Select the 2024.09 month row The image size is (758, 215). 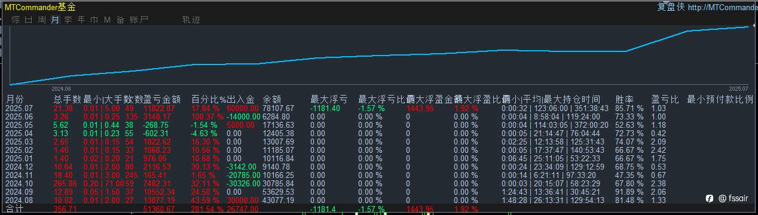click(379, 192)
